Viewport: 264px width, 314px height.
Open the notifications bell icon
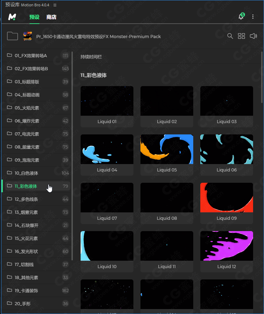(x=241, y=17)
